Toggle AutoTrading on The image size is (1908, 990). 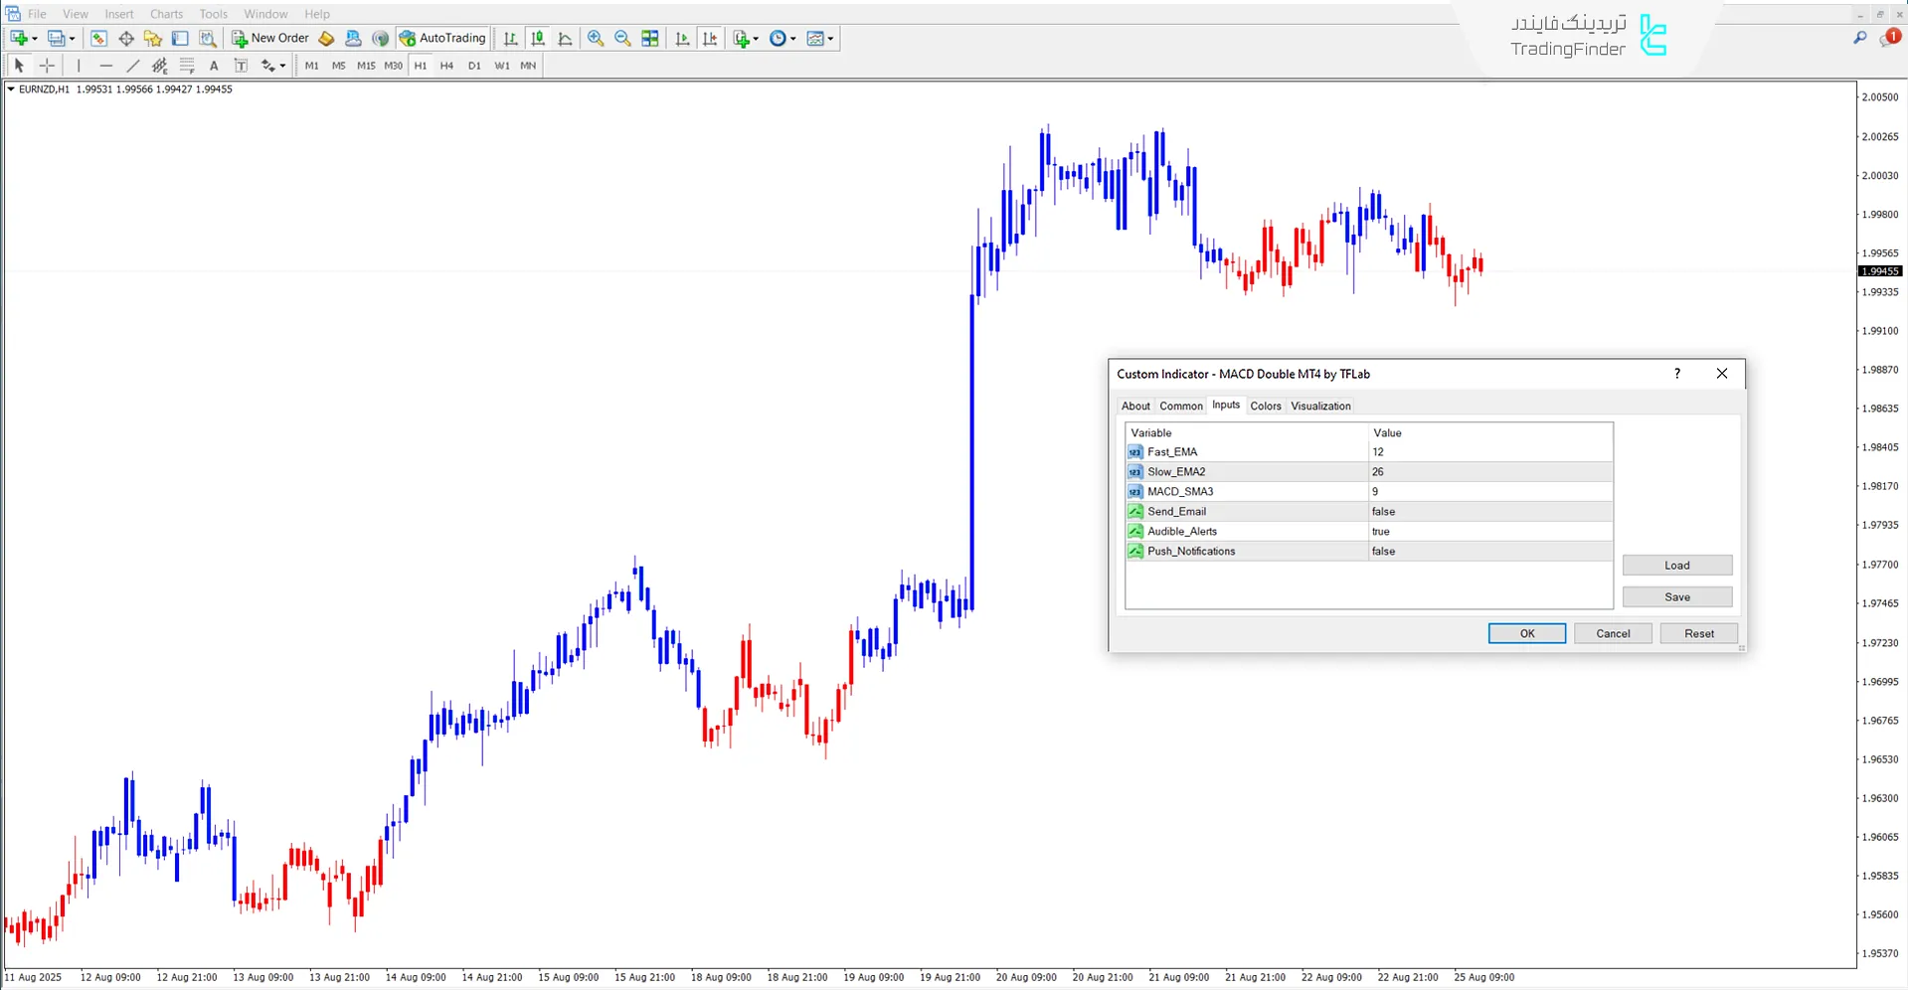(x=442, y=38)
